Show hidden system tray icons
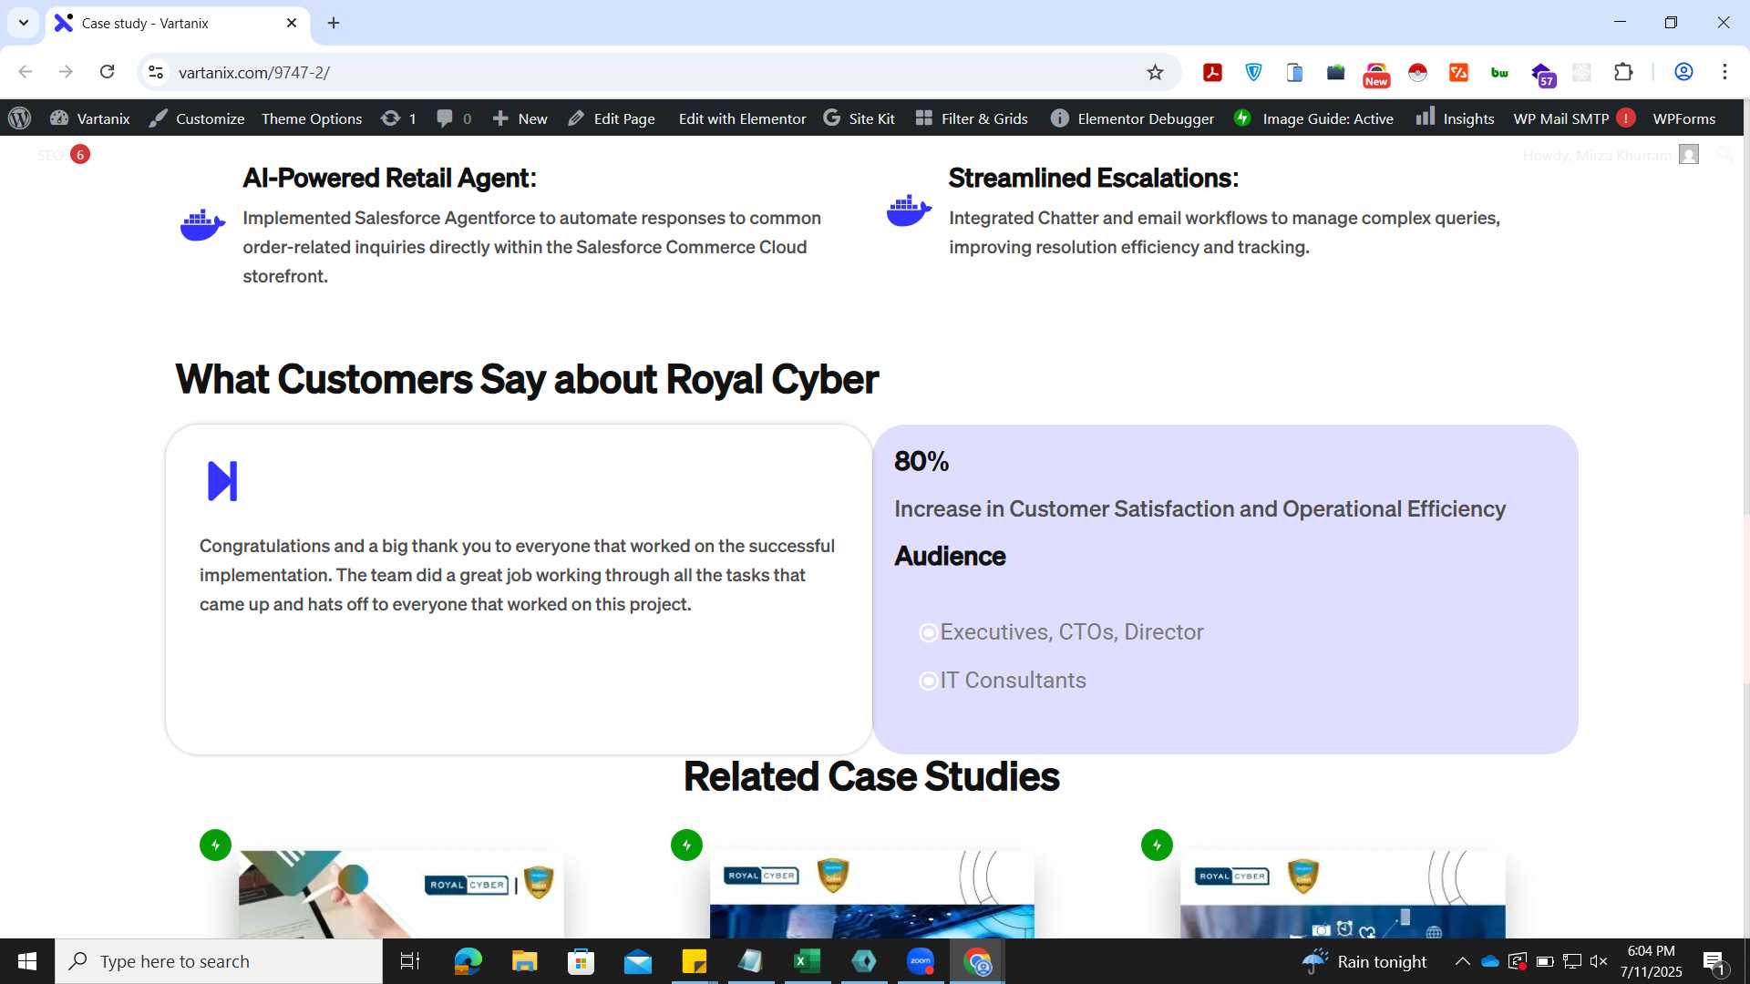This screenshot has width=1750, height=984. point(1462,961)
